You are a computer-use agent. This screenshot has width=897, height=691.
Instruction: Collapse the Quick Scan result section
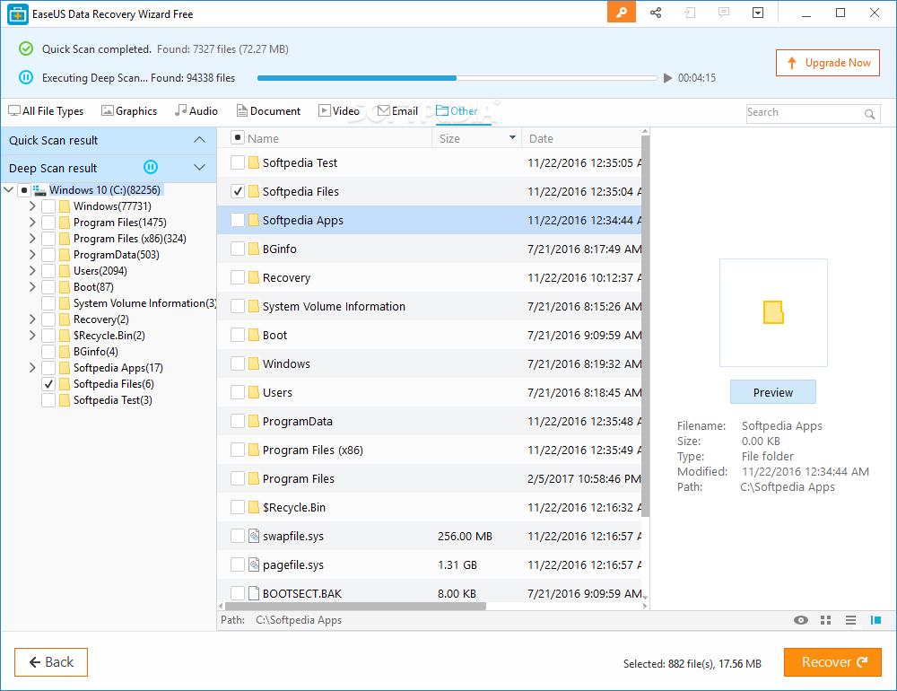pyautogui.click(x=199, y=140)
